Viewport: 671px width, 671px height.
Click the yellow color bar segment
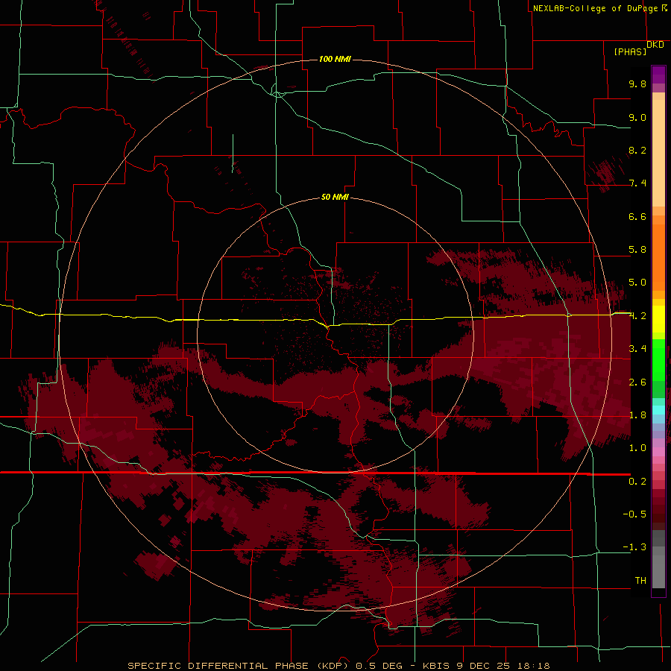[x=658, y=319]
